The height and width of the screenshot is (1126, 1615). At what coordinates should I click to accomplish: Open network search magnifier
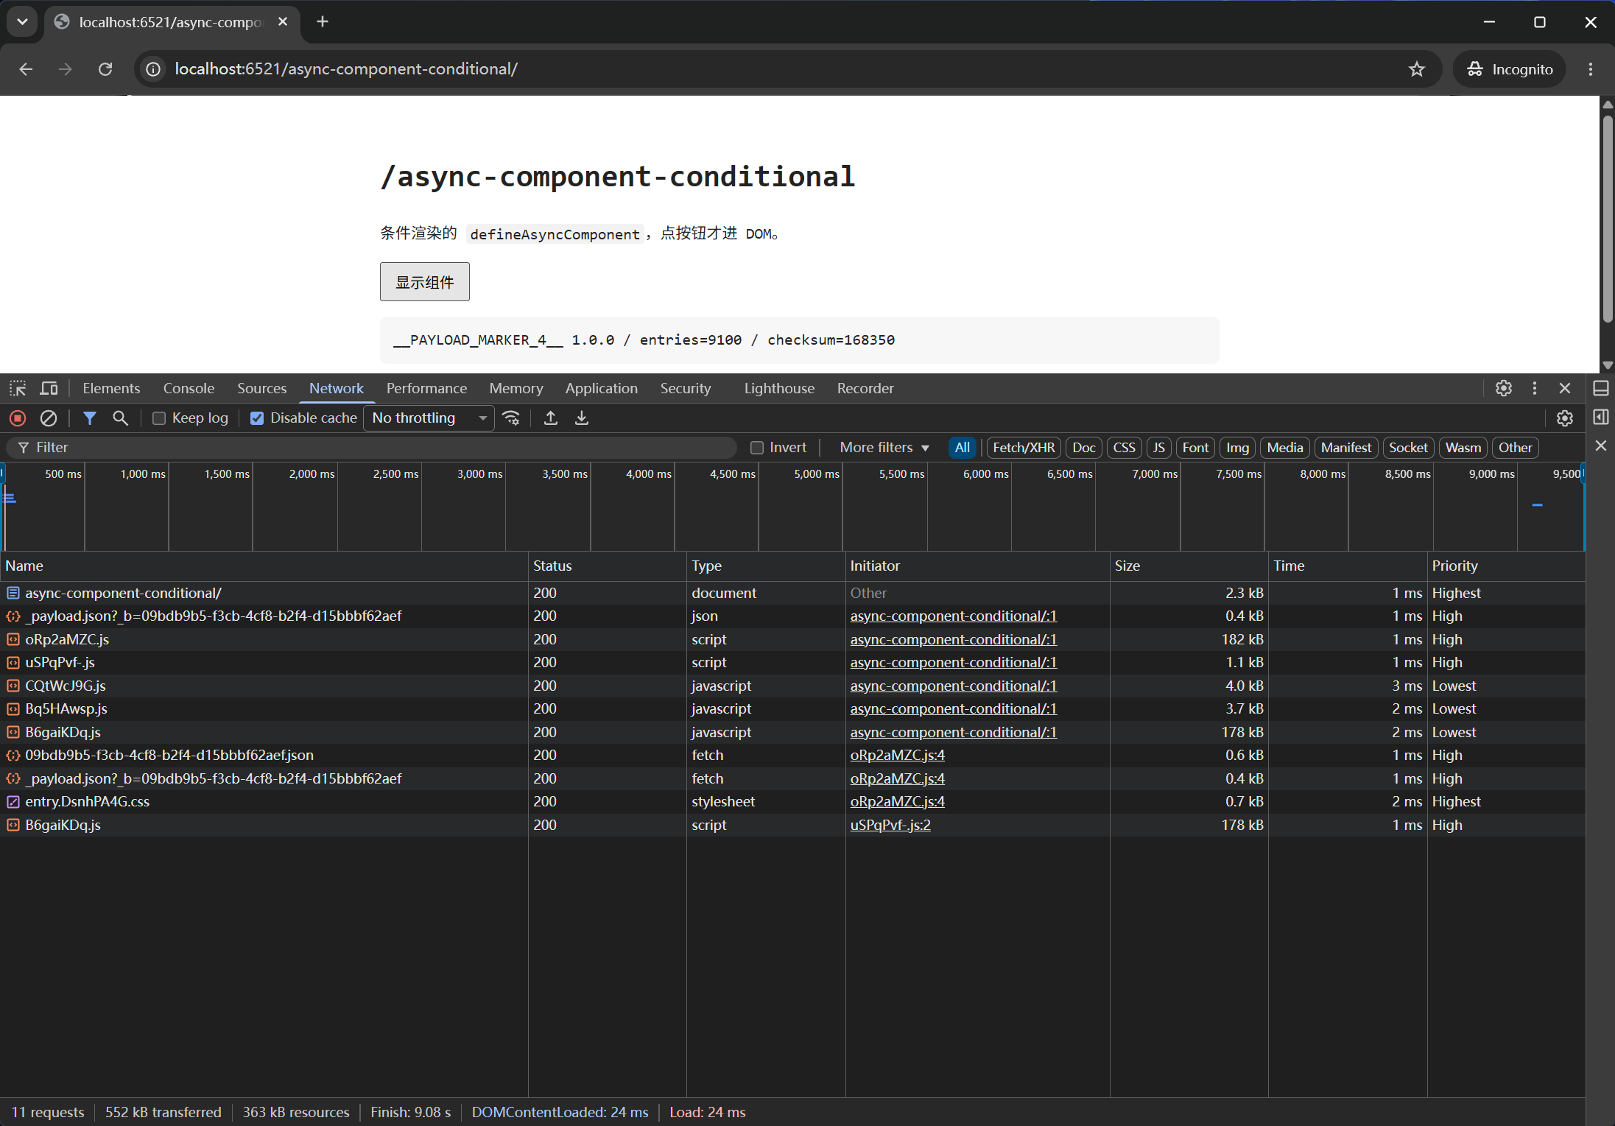120,418
